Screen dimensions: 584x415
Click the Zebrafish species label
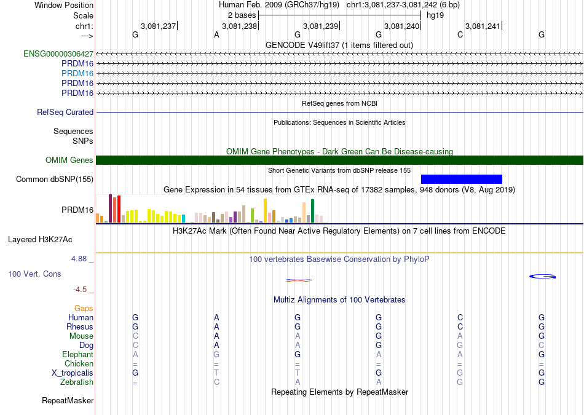point(77,382)
